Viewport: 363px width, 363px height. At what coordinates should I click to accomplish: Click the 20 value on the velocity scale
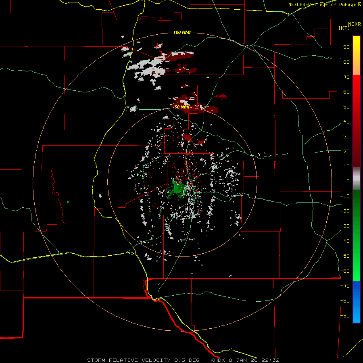click(346, 152)
